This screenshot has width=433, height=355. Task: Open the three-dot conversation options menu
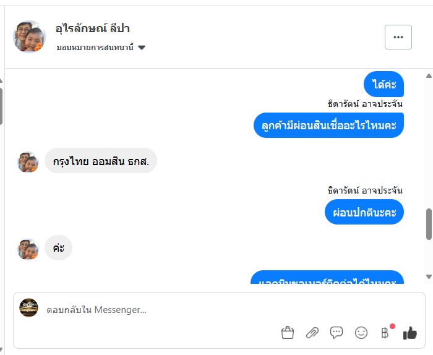pyautogui.click(x=398, y=37)
